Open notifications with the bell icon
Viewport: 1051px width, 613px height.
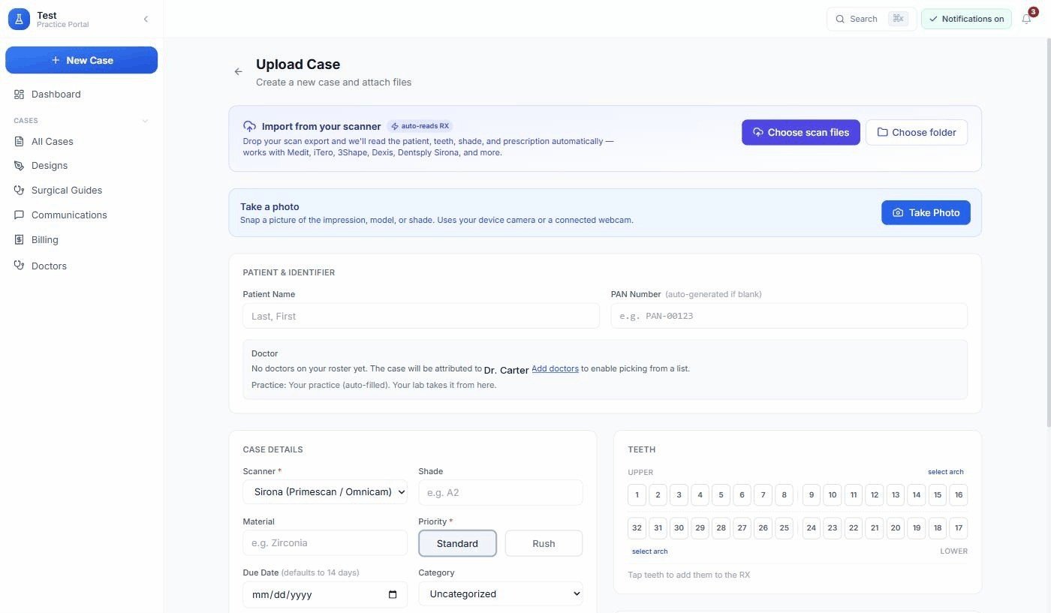(x=1027, y=19)
